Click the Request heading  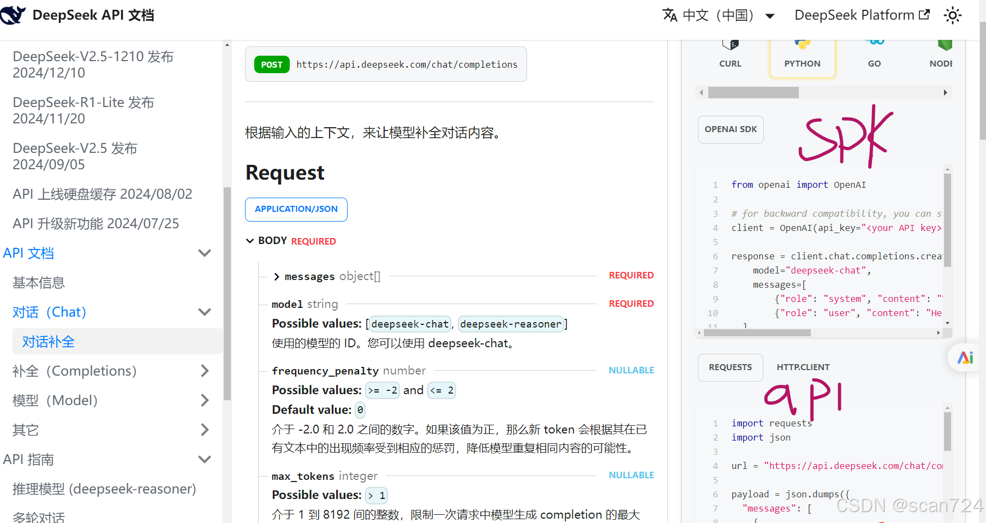coord(285,173)
